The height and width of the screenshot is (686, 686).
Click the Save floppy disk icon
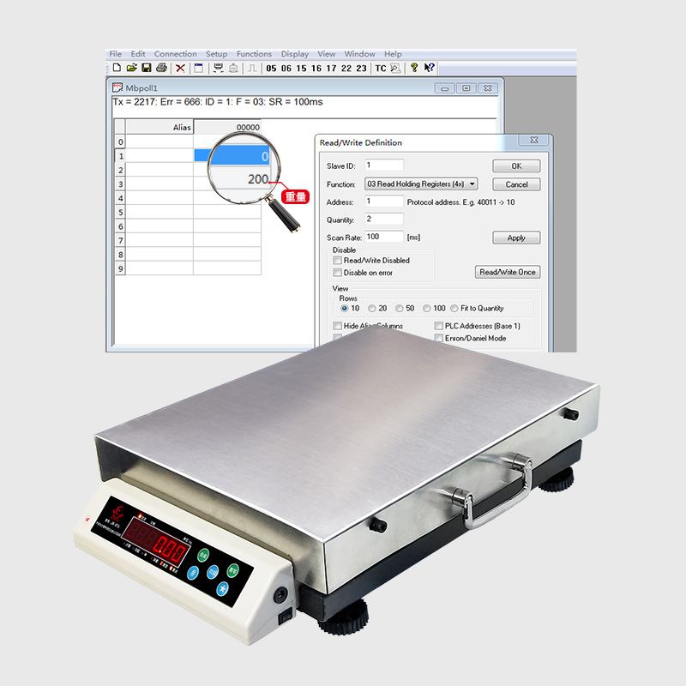click(x=146, y=68)
